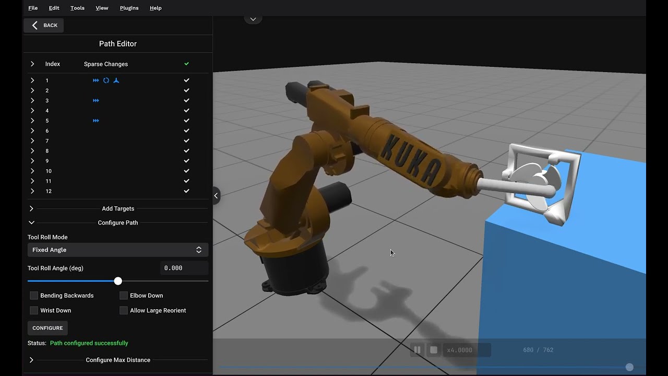This screenshot has height=376, width=668.
Task: Click the Path Editor panel title
Action: click(x=118, y=44)
